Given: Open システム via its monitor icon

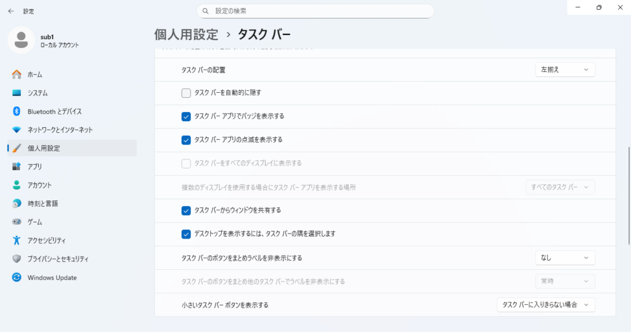Looking at the screenshot, I should point(17,93).
